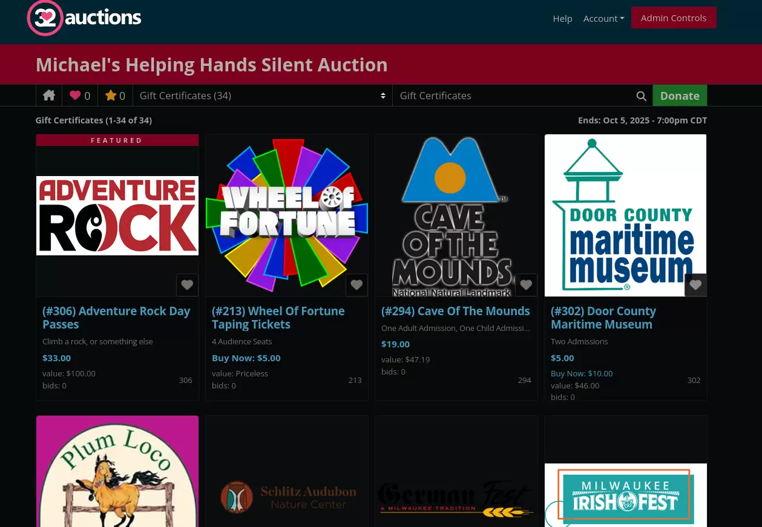The image size is (762, 527).
Task: Click inside the Gift Certificates search field
Action: tap(514, 95)
